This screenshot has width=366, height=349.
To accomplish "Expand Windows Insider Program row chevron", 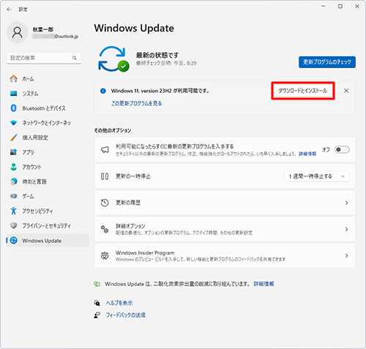I will point(346,256).
